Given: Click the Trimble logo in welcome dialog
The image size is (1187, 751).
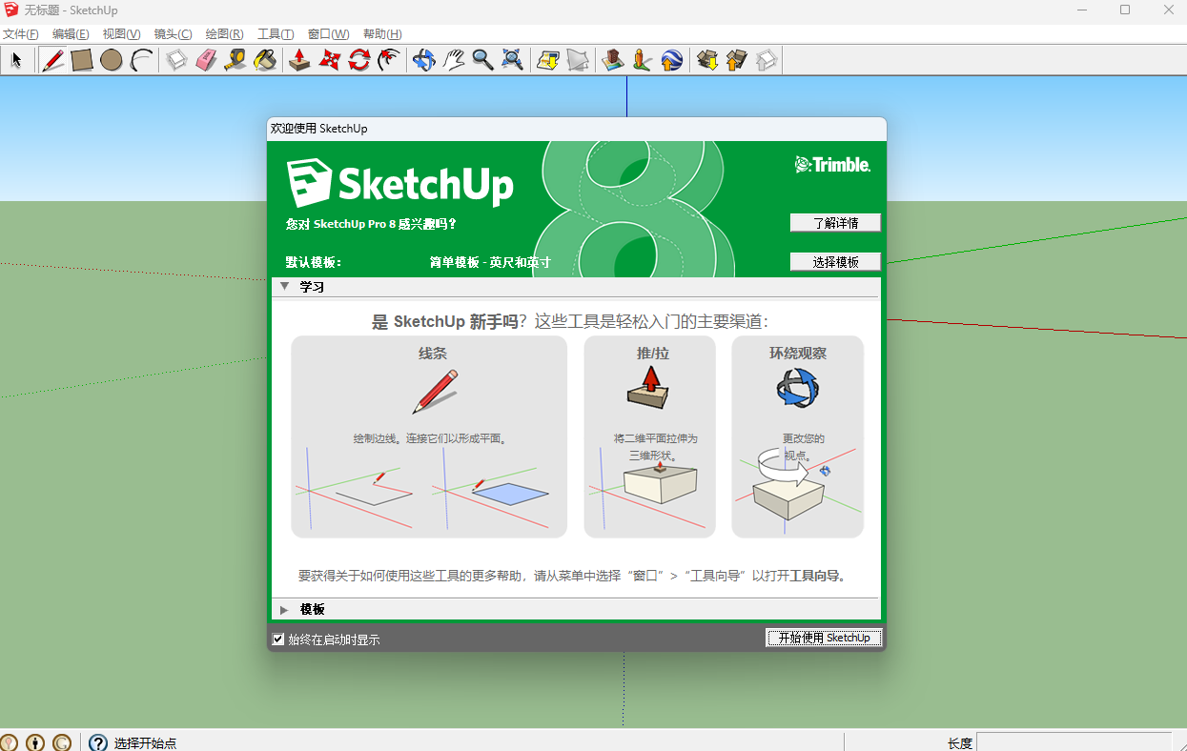Looking at the screenshot, I should point(832,165).
